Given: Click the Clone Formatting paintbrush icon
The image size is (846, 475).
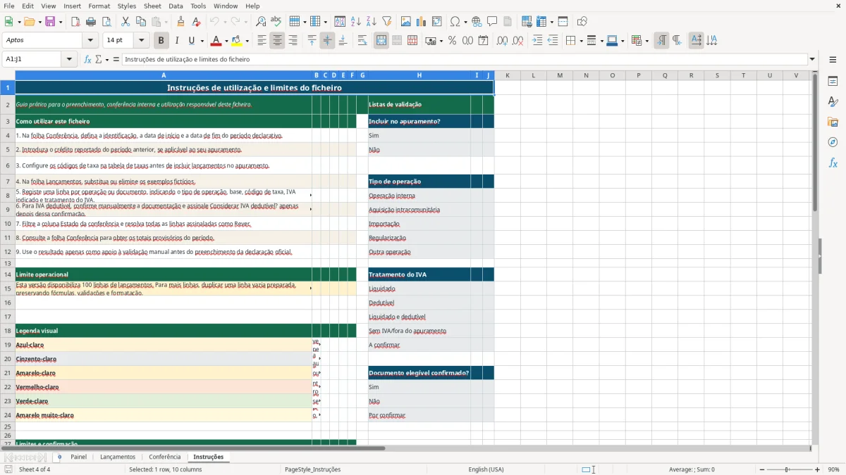Looking at the screenshot, I should click(180, 22).
